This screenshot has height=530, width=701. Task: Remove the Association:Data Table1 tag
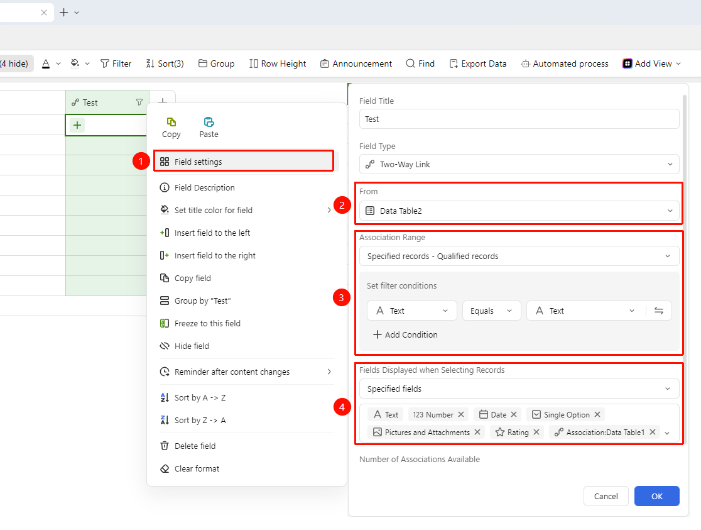653,432
